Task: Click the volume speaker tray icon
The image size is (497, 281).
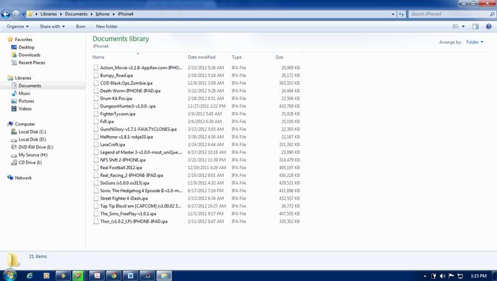Action: click(443, 276)
